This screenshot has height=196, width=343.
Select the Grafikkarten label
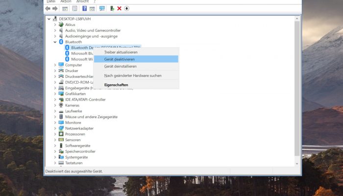(x=75, y=94)
